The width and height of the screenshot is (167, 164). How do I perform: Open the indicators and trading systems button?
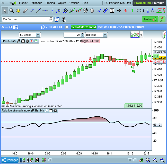click(x=135, y=35)
